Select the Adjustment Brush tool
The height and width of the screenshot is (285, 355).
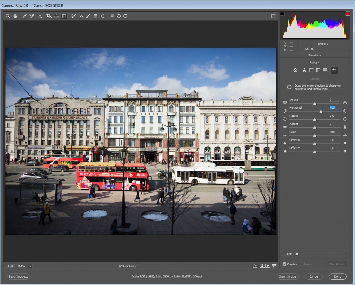point(88,16)
